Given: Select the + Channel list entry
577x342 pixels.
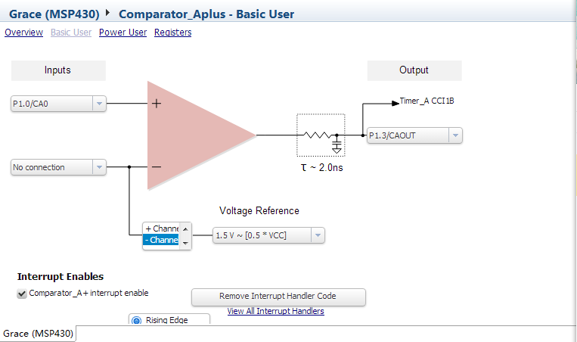Looking at the screenshot, I should pyautogui.click(x=162, y=229).
